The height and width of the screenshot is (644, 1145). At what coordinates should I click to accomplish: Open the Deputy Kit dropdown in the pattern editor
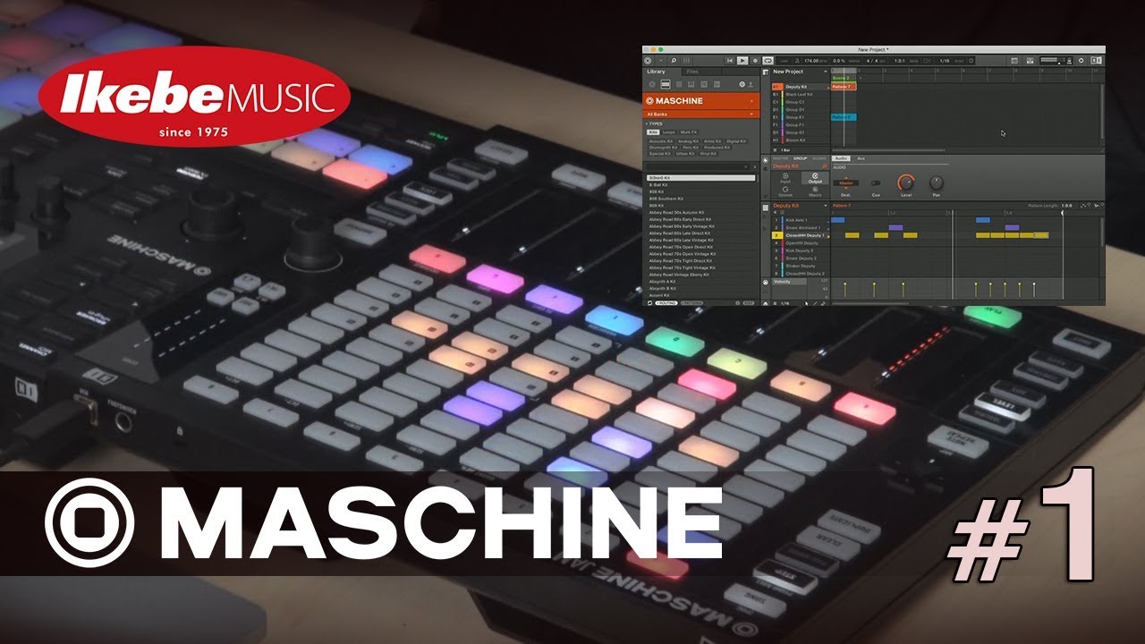(x=826, y=206)
